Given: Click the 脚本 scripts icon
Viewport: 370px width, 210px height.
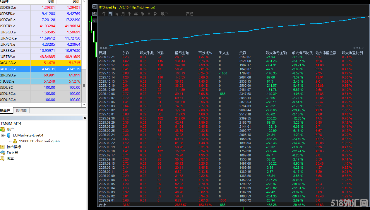Looking at the screenshot, I should point(3,158).
